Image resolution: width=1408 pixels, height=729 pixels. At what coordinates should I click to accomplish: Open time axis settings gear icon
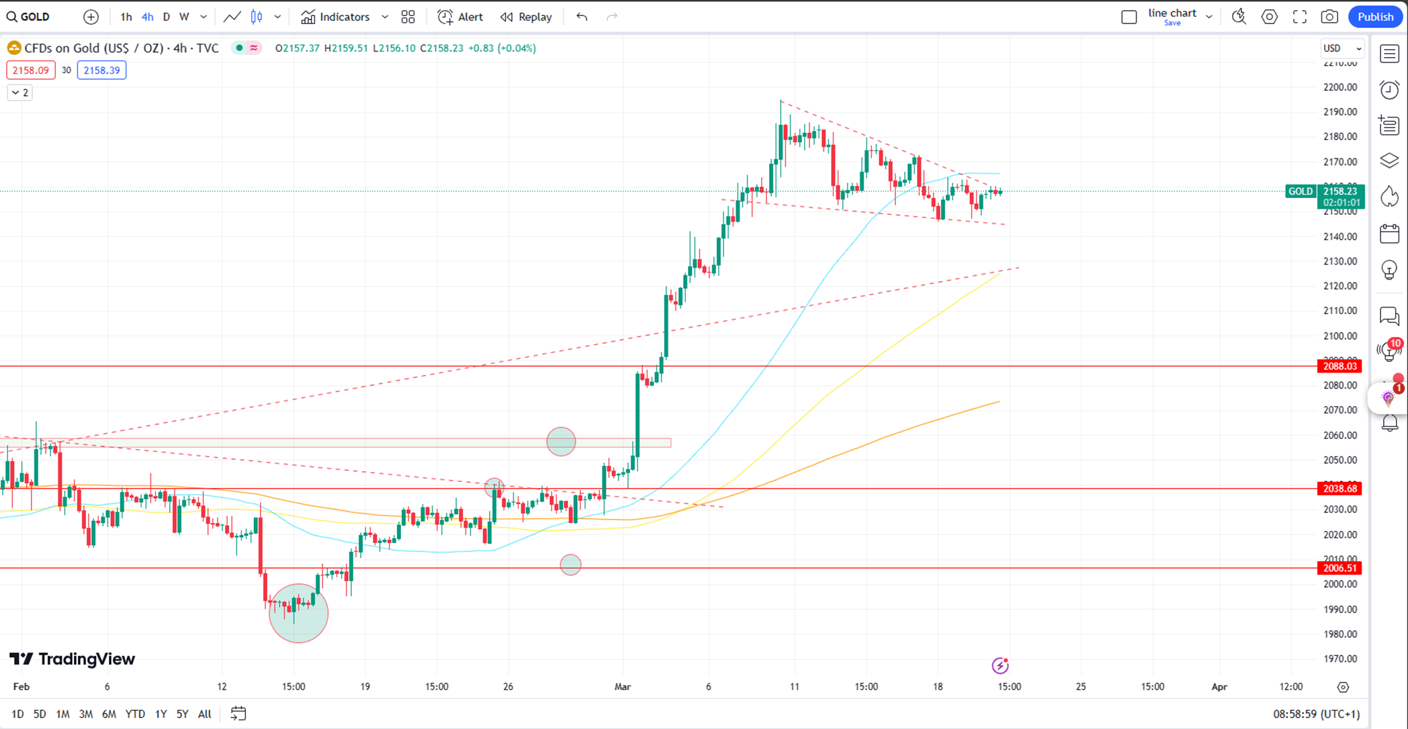point(1343,687)
